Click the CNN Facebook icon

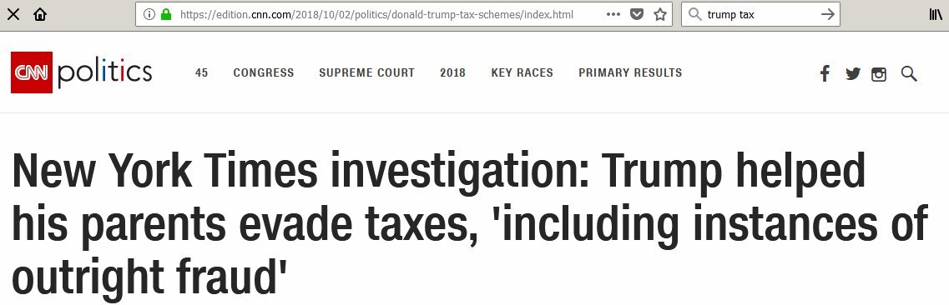pos(825,73)
